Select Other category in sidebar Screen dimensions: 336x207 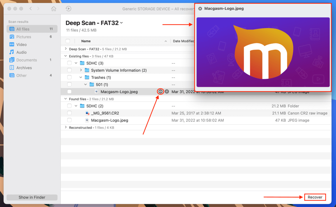point(32,75)
